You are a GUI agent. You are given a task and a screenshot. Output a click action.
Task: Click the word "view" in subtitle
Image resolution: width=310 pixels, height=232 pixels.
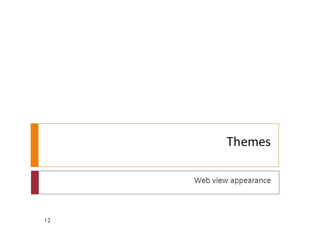[220, 180]
